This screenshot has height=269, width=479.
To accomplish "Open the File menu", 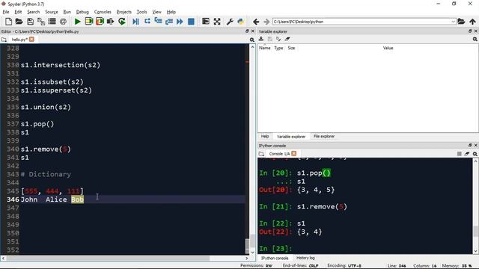I will tap(6, 12).
